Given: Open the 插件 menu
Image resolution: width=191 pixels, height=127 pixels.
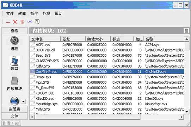Looking at the screenshot, I should point(34,13).
